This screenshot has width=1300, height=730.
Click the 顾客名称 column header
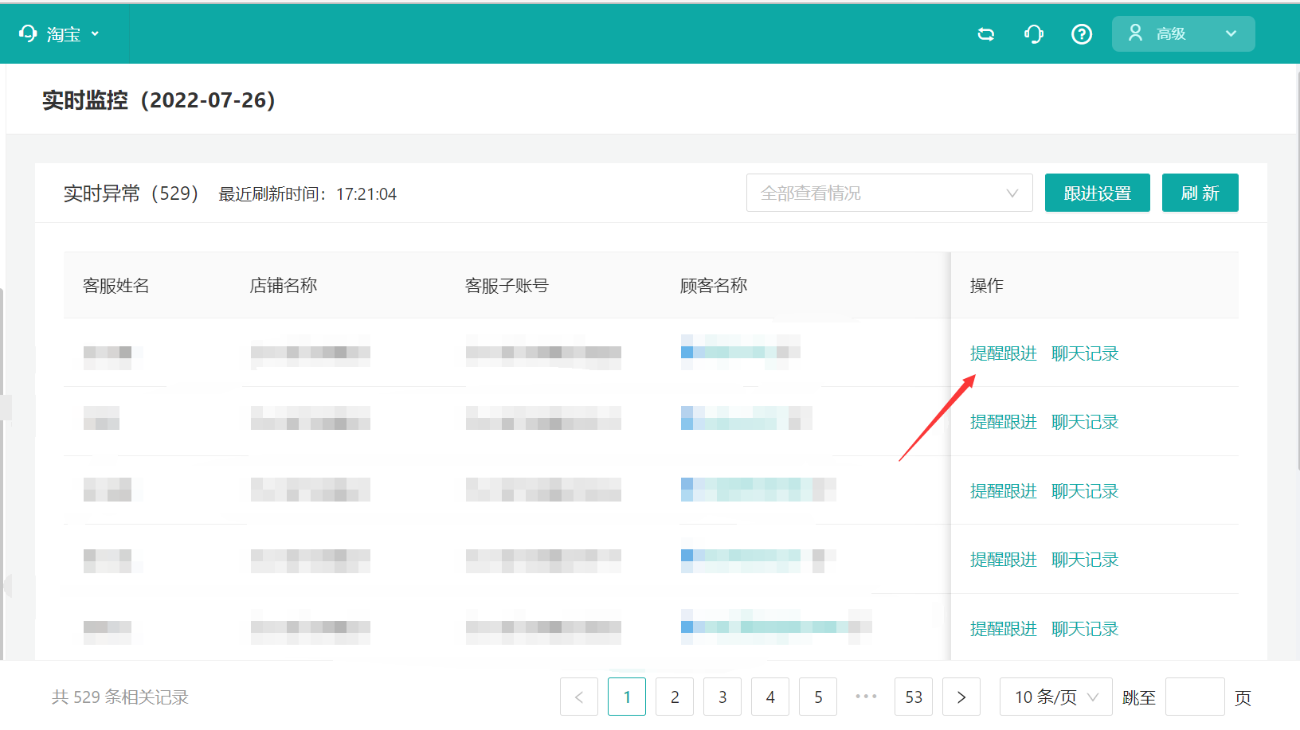714,286
